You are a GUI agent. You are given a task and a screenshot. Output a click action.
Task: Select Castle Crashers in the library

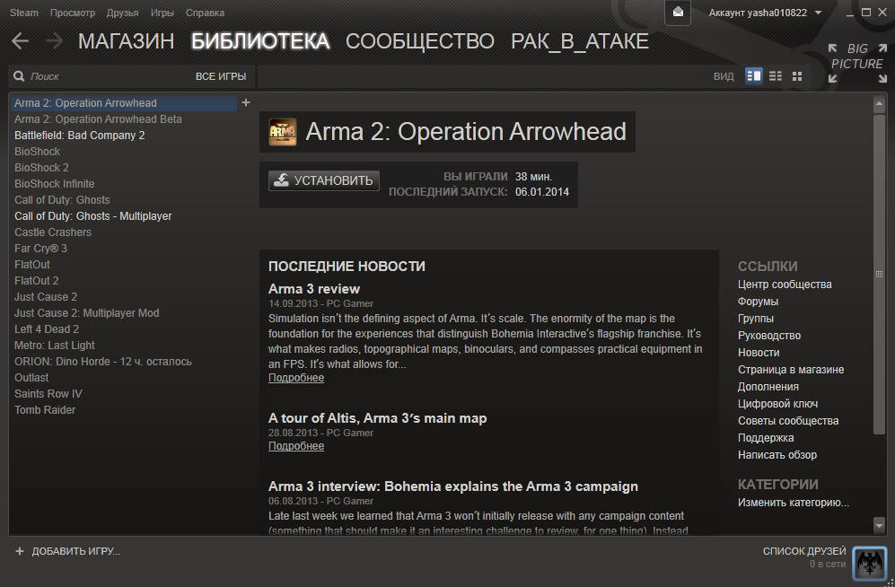[x=52, y=232]
